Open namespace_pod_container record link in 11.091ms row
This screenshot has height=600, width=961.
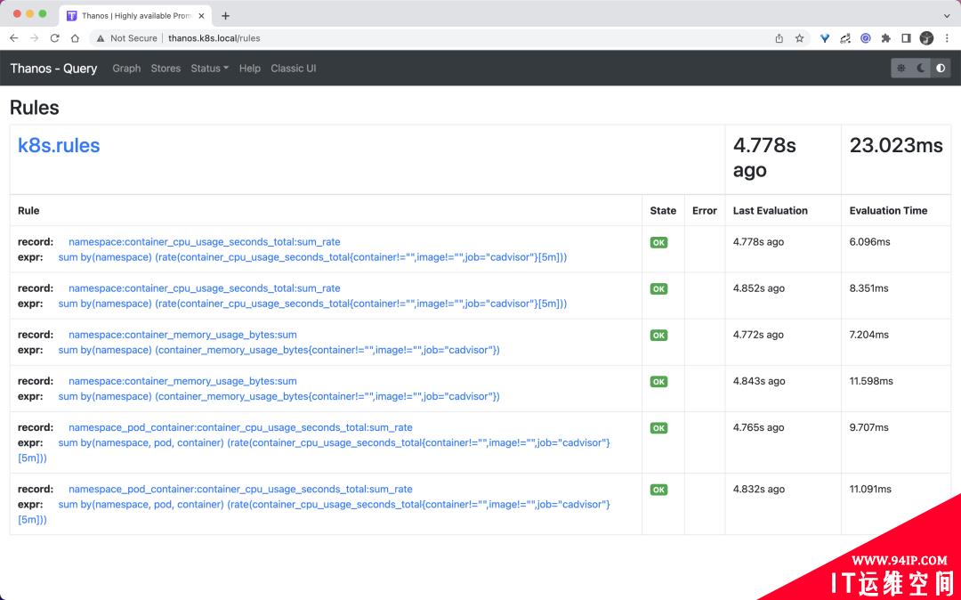(240, 489)
